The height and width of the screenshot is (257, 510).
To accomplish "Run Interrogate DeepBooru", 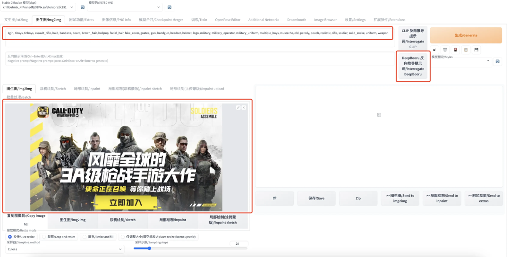I will (413, 66).
